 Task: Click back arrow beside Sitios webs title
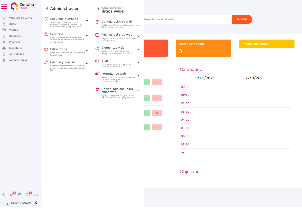pyautogui.click(x=98, y=9)
